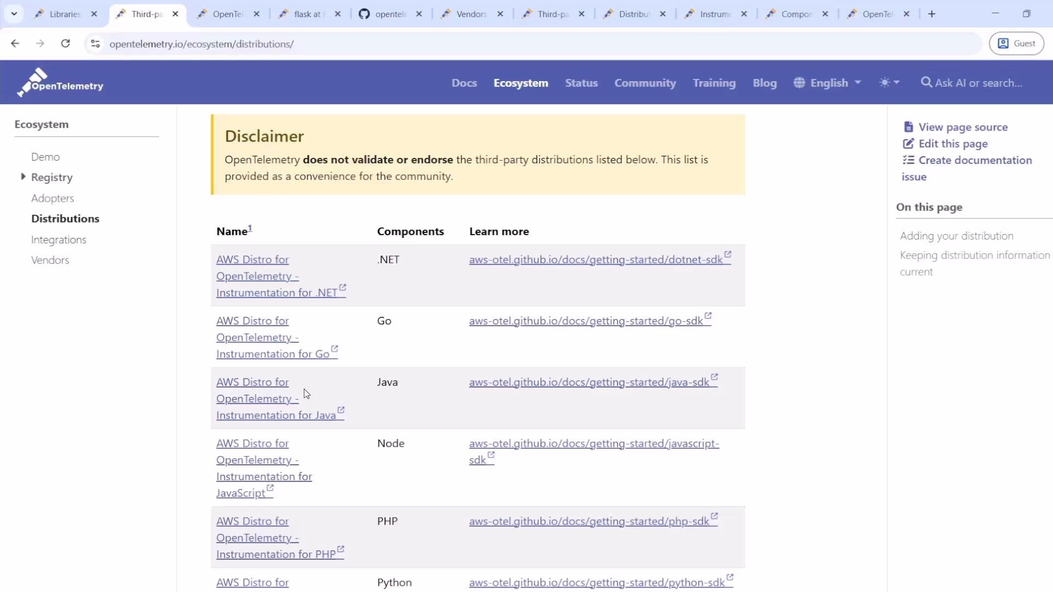Switch to the GitHub opentelemetry tab
The image size is (1053, 592).
point(390,14)
